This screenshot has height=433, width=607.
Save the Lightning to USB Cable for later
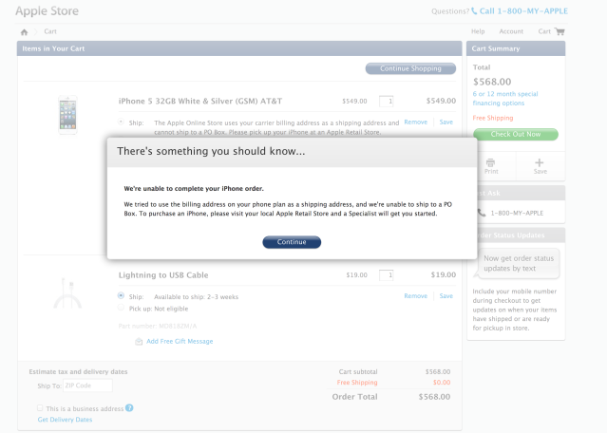[x=446, y=295]
